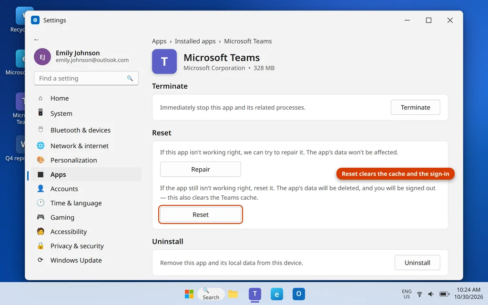Click the taskbar Search box
488x305 pixels.
click(211, 294)
